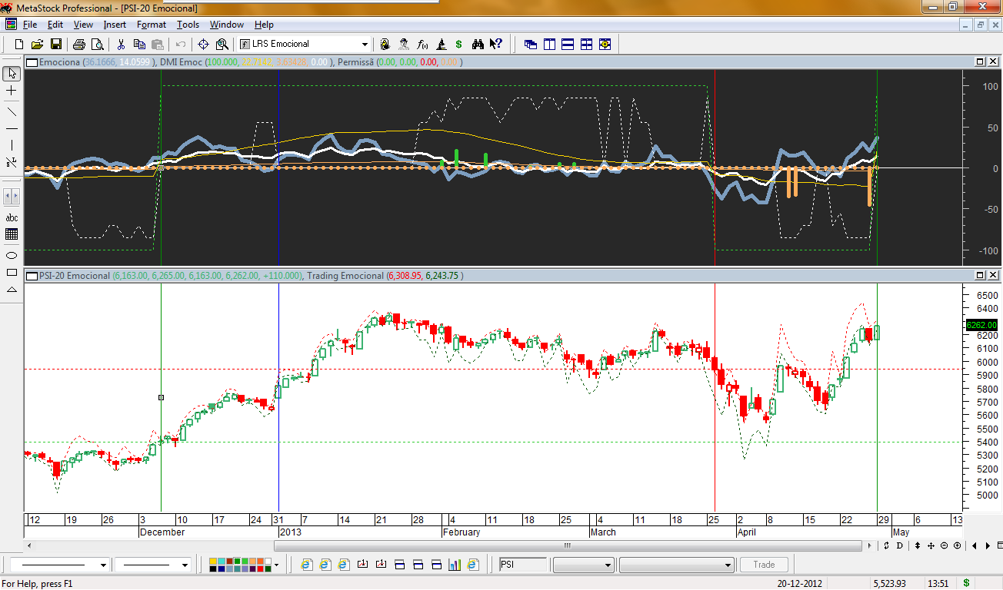Maximize the Emociona indicator inner window
The width and height of the screenshot is (1003, 590).
(980, 61)
